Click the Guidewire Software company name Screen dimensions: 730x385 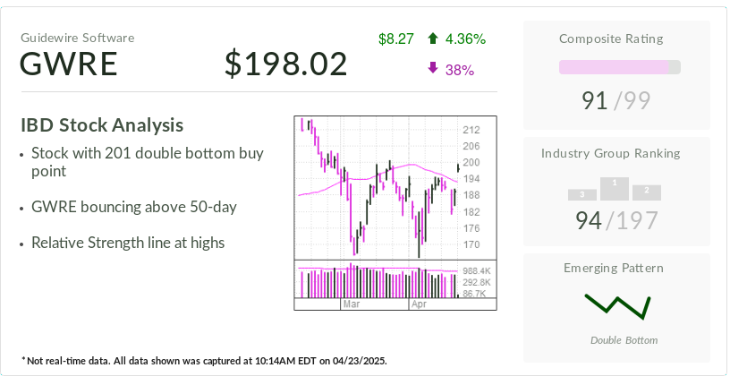78,38
